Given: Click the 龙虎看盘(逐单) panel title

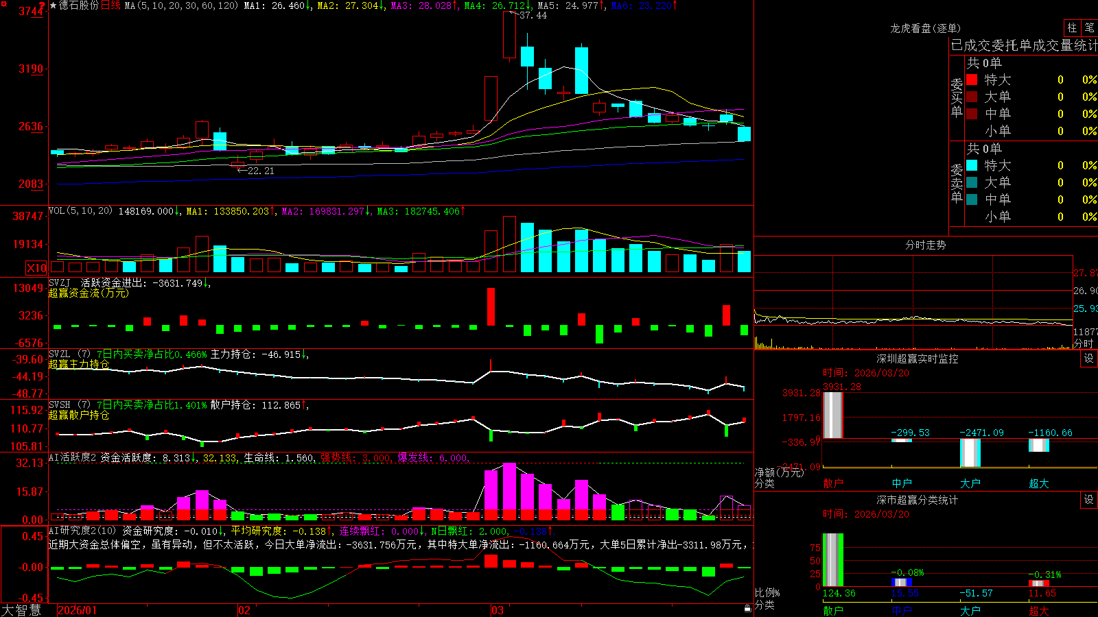Looking at the screenshot, I should tap(925, 28).
